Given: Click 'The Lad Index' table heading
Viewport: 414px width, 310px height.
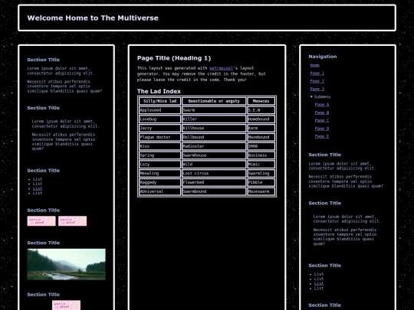Looking at the screenshot, I should [159, 91].
